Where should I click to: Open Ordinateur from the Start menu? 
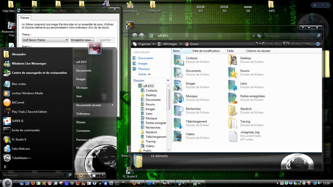click(x=83, y=114)
